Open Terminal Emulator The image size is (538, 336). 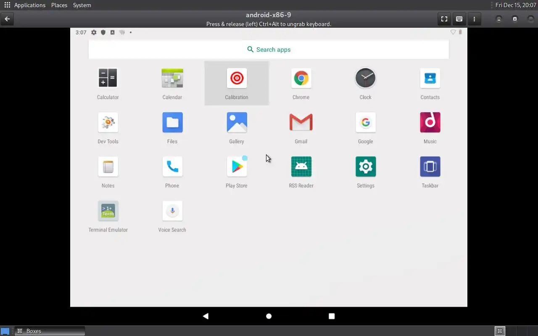pyautogui.click(x=108, y=216)
